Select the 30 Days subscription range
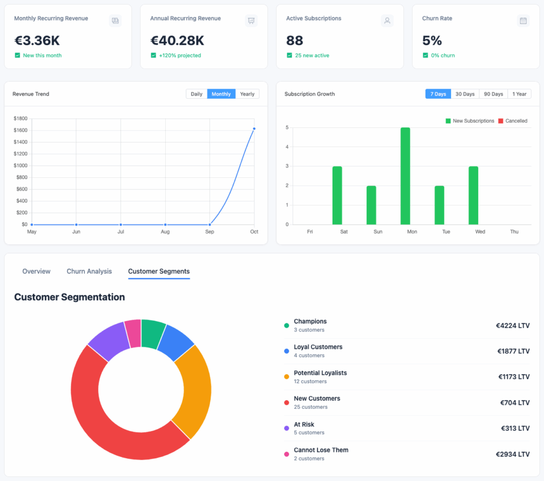The image size is (544, 481). tap(465, 94)
